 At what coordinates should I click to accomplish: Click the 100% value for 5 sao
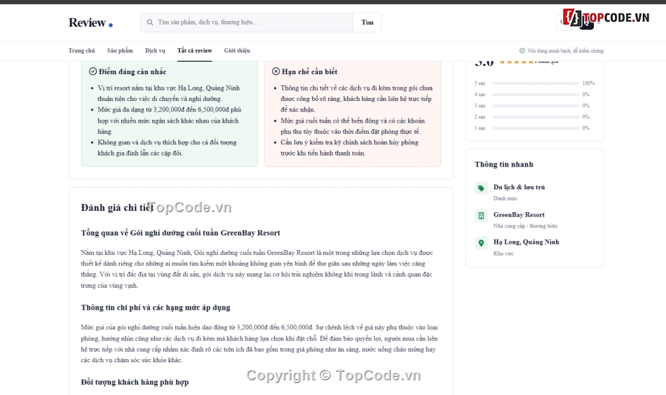(588, 83)
